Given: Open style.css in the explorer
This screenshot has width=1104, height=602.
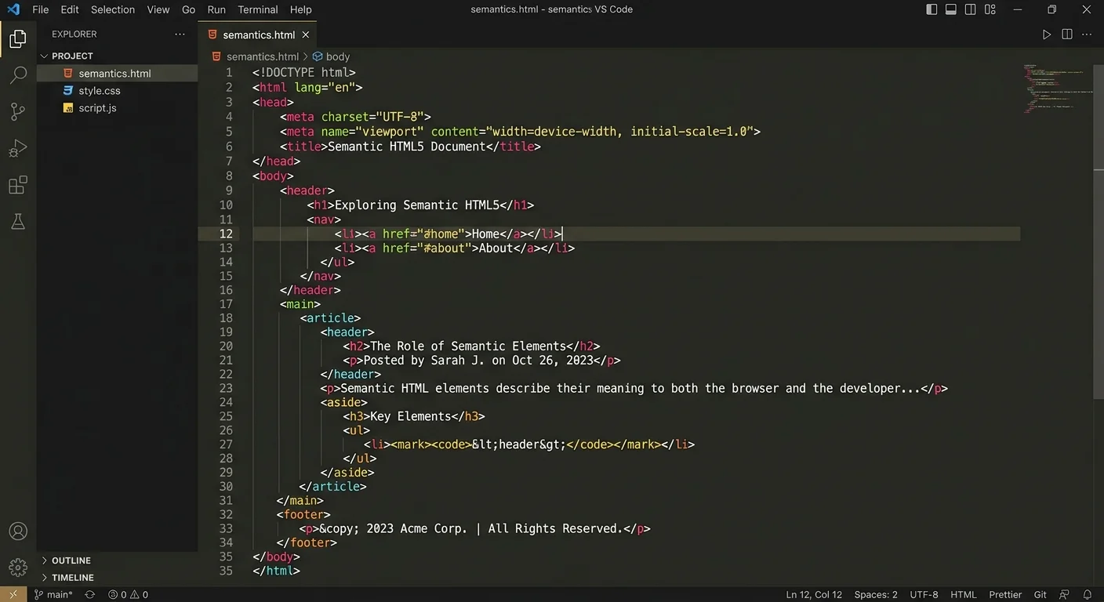Looking at the screenshot, I should coord(100,90).
